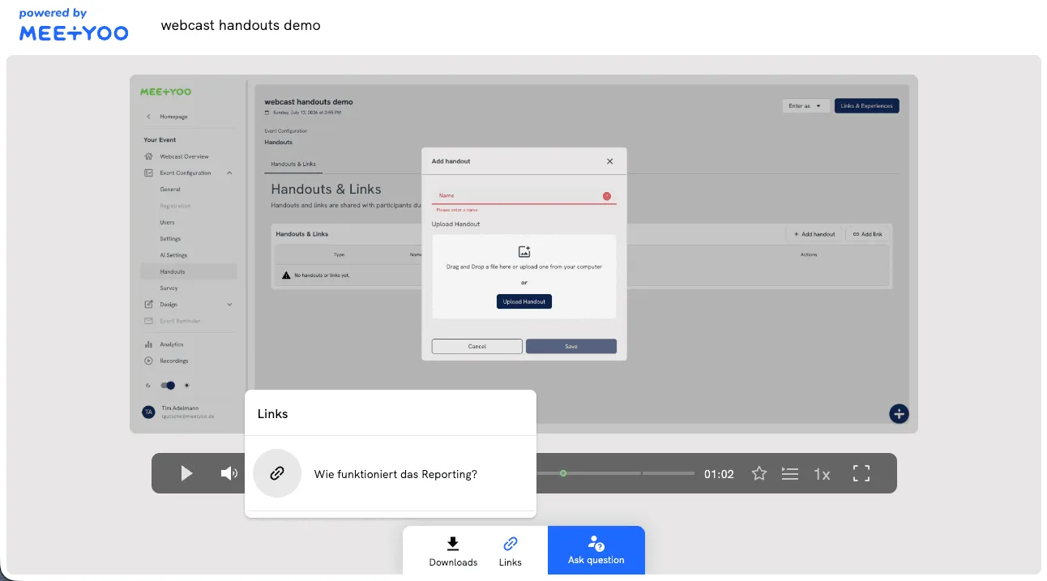Open the Downloads tab at bottom
Viewport: 1047px width, 581px height.
[x=453, y=551]
